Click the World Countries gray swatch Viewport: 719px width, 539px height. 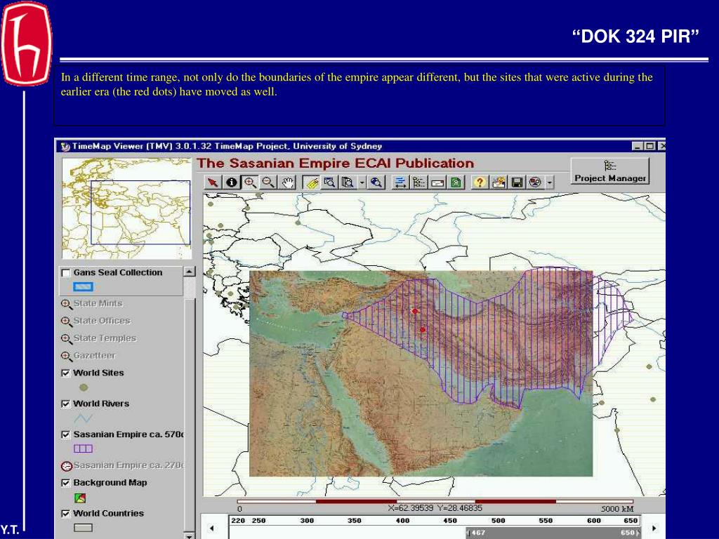coord(83,528)
